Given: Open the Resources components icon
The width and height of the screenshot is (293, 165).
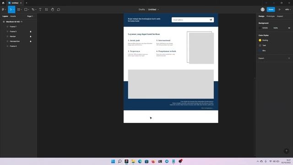Looking at the screenshot, I should click(46, 10).
